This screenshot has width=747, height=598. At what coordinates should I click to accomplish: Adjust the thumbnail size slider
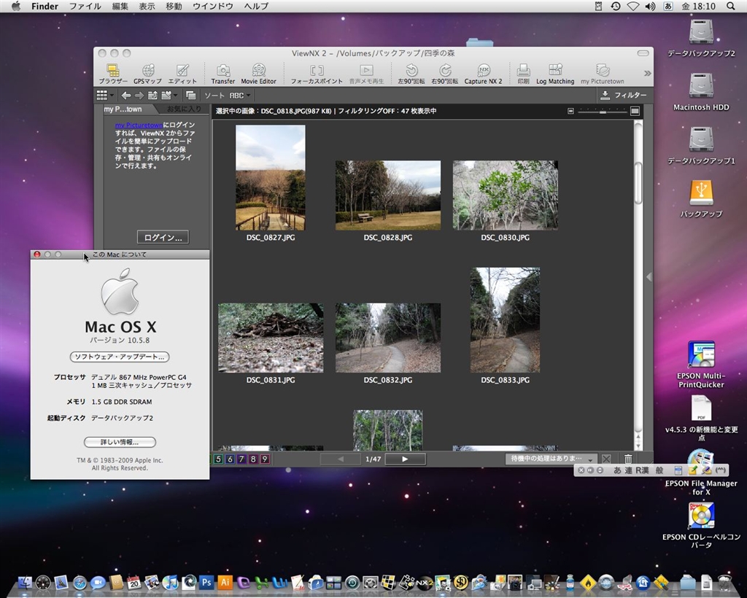coord(603,111)
